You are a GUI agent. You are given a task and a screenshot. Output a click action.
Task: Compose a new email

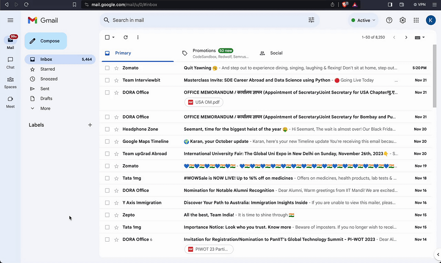(46, 41)
